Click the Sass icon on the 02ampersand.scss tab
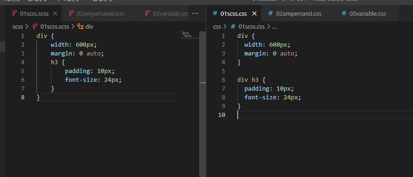413x177 pixels. tap(71, 13)
